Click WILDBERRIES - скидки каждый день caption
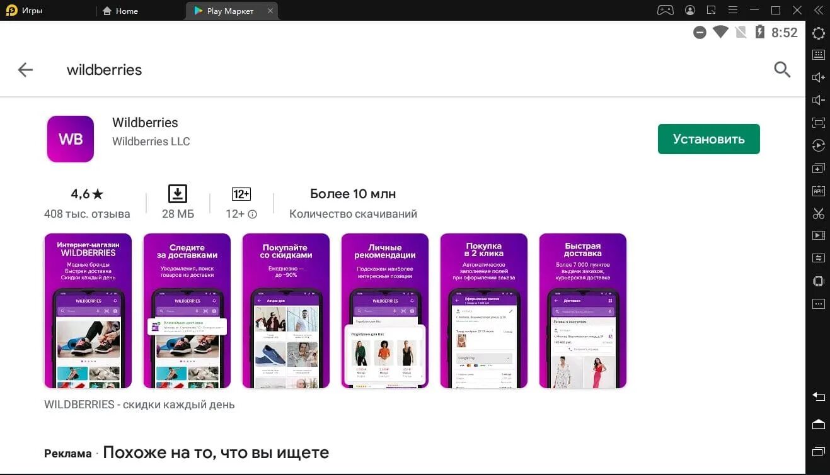Screen dimensions: 830x475 tap(139, 405)
